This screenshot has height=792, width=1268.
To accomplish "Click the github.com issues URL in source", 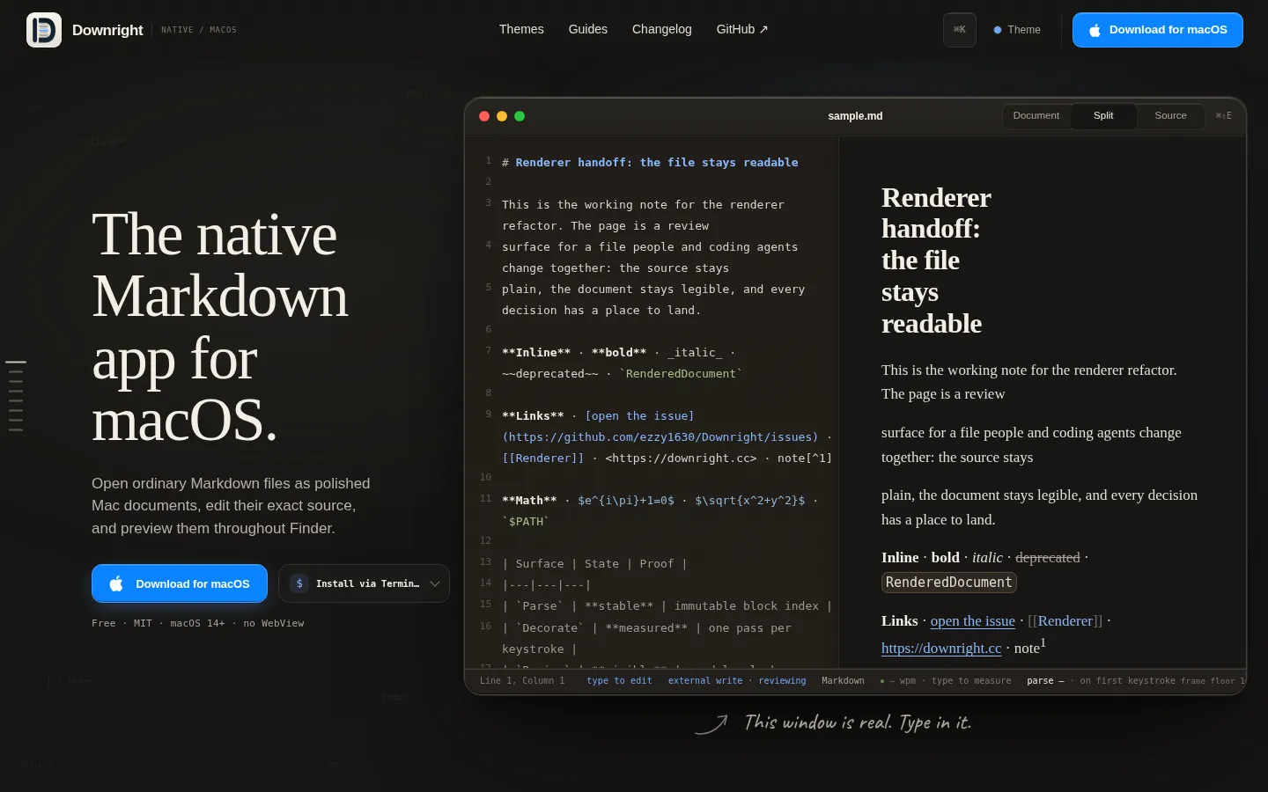I will click(x=660, y=437).
